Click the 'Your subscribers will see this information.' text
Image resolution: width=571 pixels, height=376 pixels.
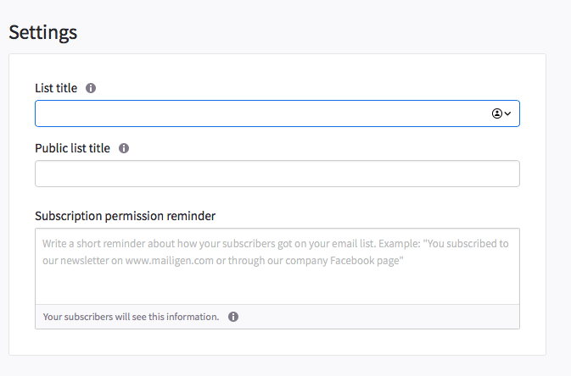coord(132,317)
